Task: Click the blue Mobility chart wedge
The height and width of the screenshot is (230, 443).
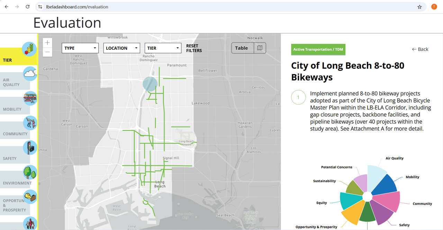Action: point(386,185)
